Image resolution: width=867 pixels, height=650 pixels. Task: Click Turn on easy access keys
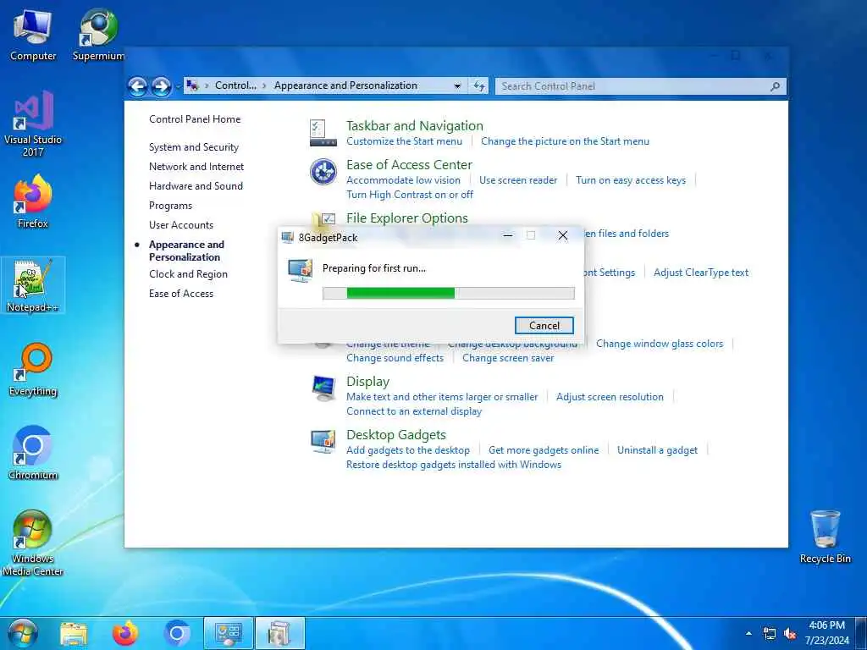tap(630, 180)
